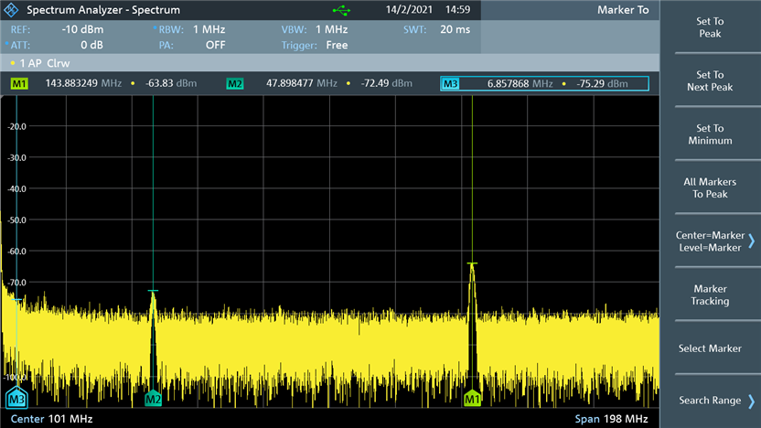Viewport: 761px width, 428px height.
Task: Expand the Center=Marker Level=Marker submenu
Action: pos(710,241)
